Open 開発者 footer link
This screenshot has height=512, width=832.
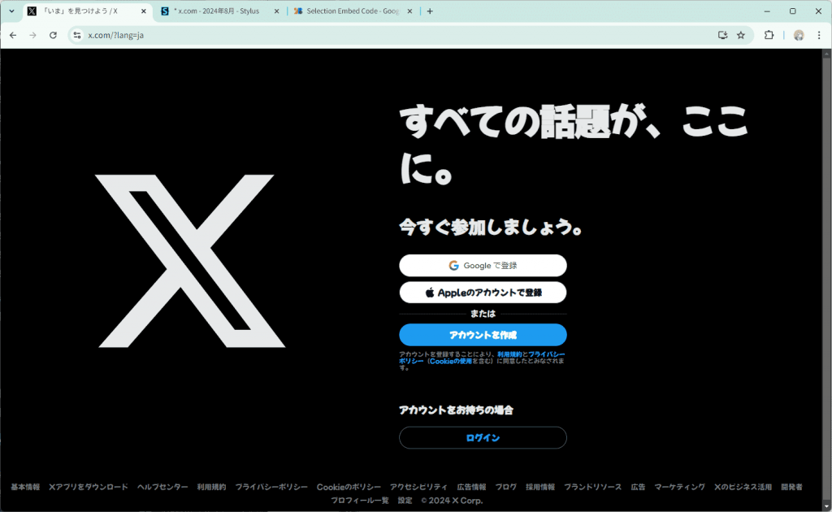(791, 487)
